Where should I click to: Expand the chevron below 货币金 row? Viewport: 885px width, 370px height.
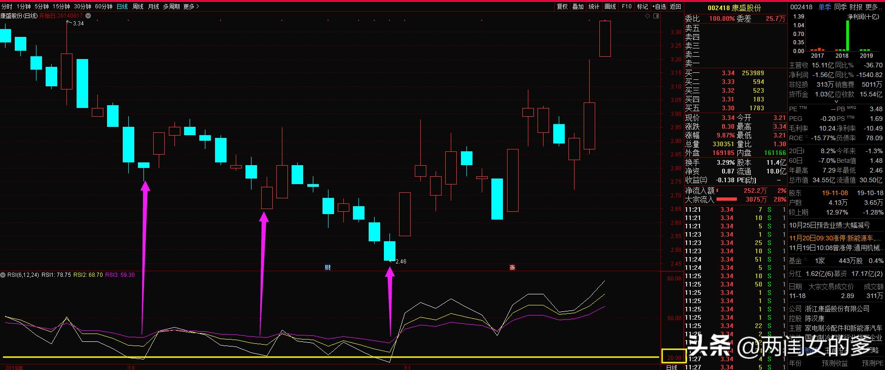[836, 101]
